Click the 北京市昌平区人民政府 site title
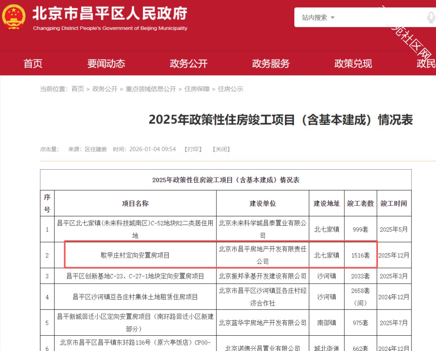Screen dimensions: 436x351 (x=109, y=14)
